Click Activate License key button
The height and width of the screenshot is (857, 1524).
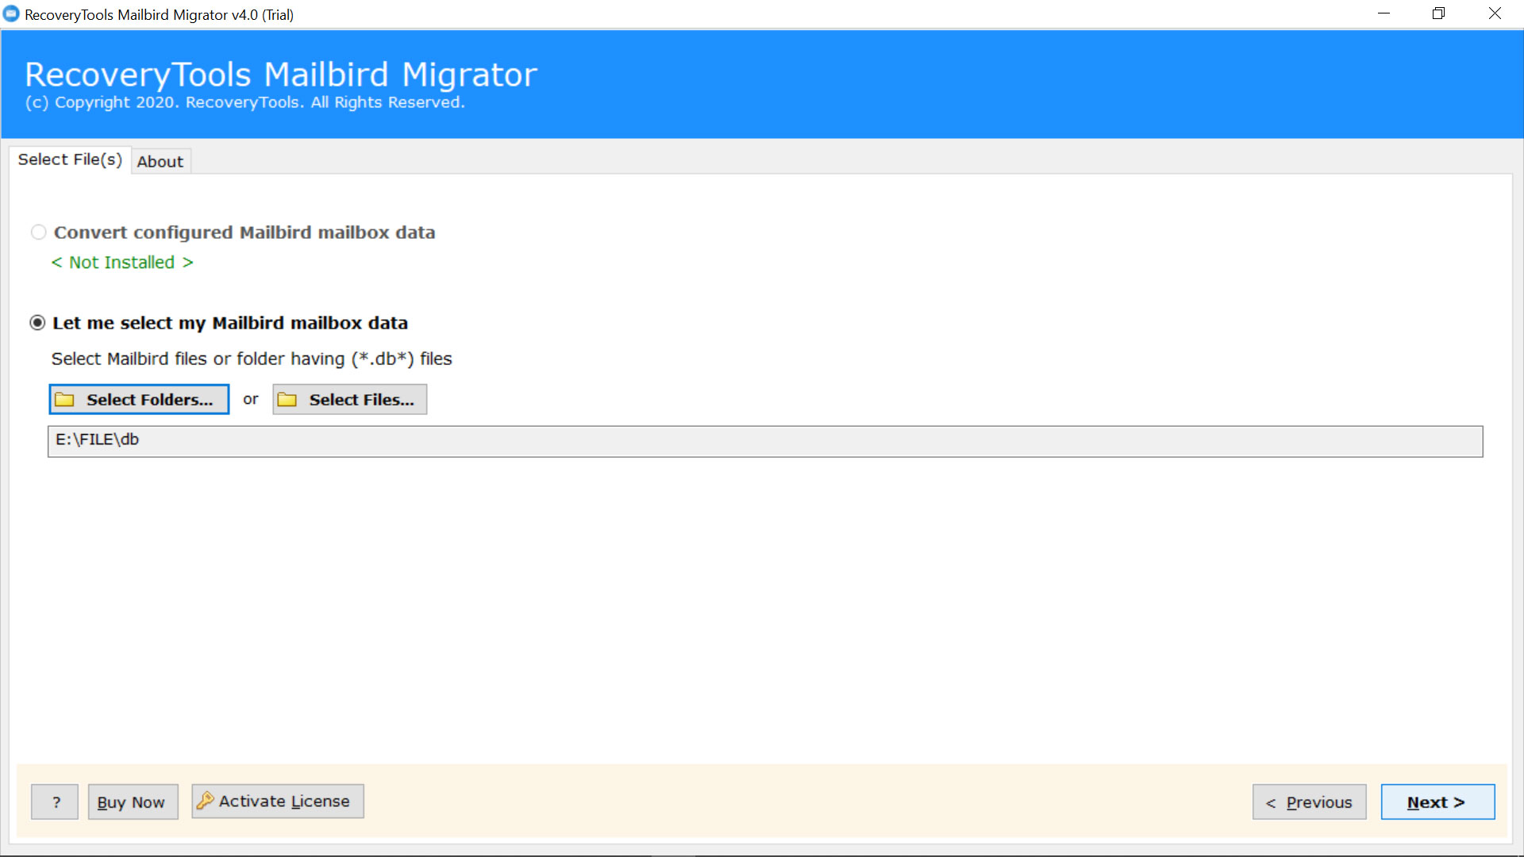[x=278, y=801]
